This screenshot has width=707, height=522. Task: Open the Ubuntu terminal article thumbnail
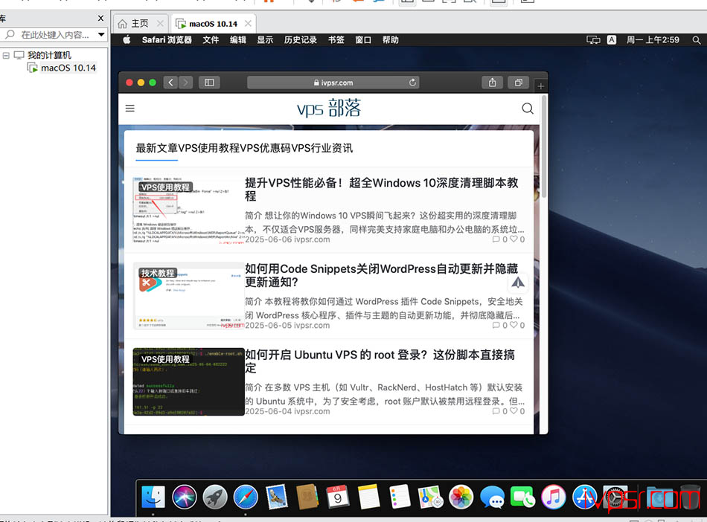[188, 381]
